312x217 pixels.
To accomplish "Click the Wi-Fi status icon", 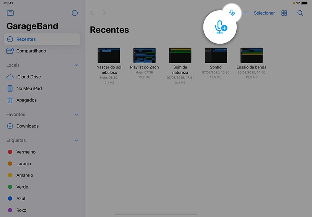I will pyautogui.click(x=298, y=3).
